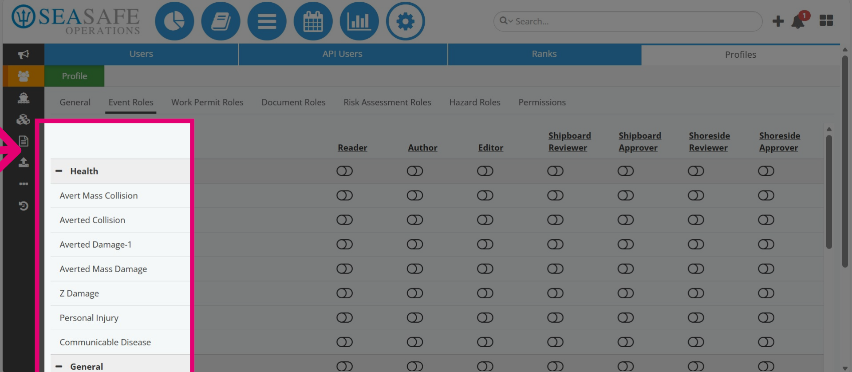Open the Work Permit Roles sub-tab
This screenshot has width=852, height=372.
[x=207, y=102]
